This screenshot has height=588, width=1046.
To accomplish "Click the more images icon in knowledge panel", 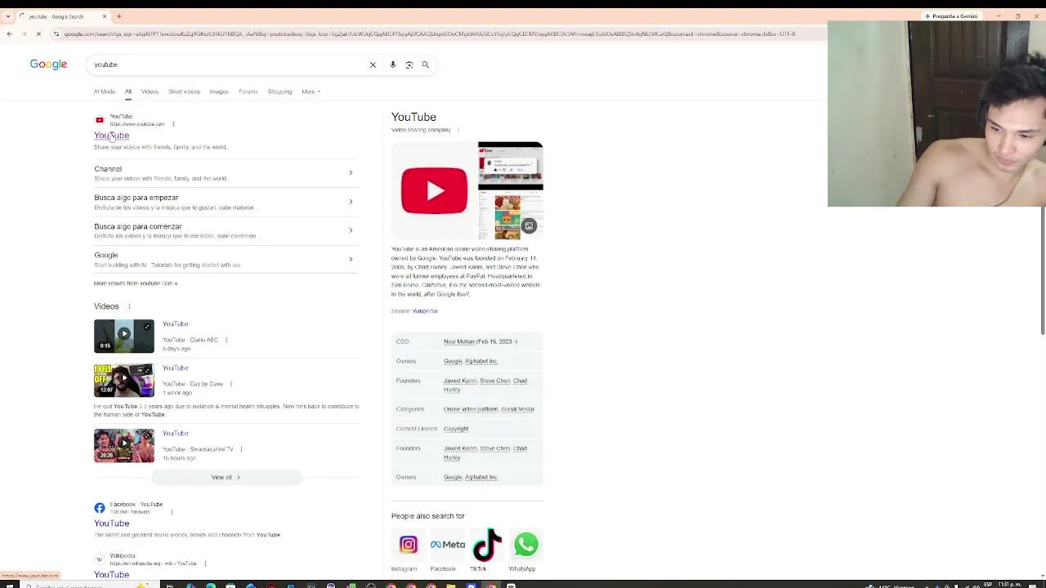I will 530,226.
